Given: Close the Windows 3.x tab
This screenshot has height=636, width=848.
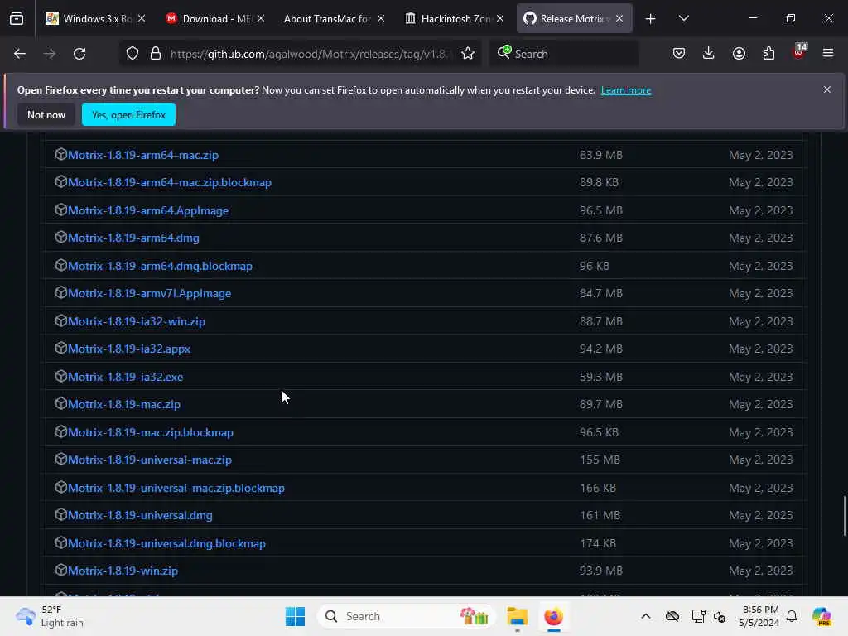Looking at the screenshot, I should [142, 19].
